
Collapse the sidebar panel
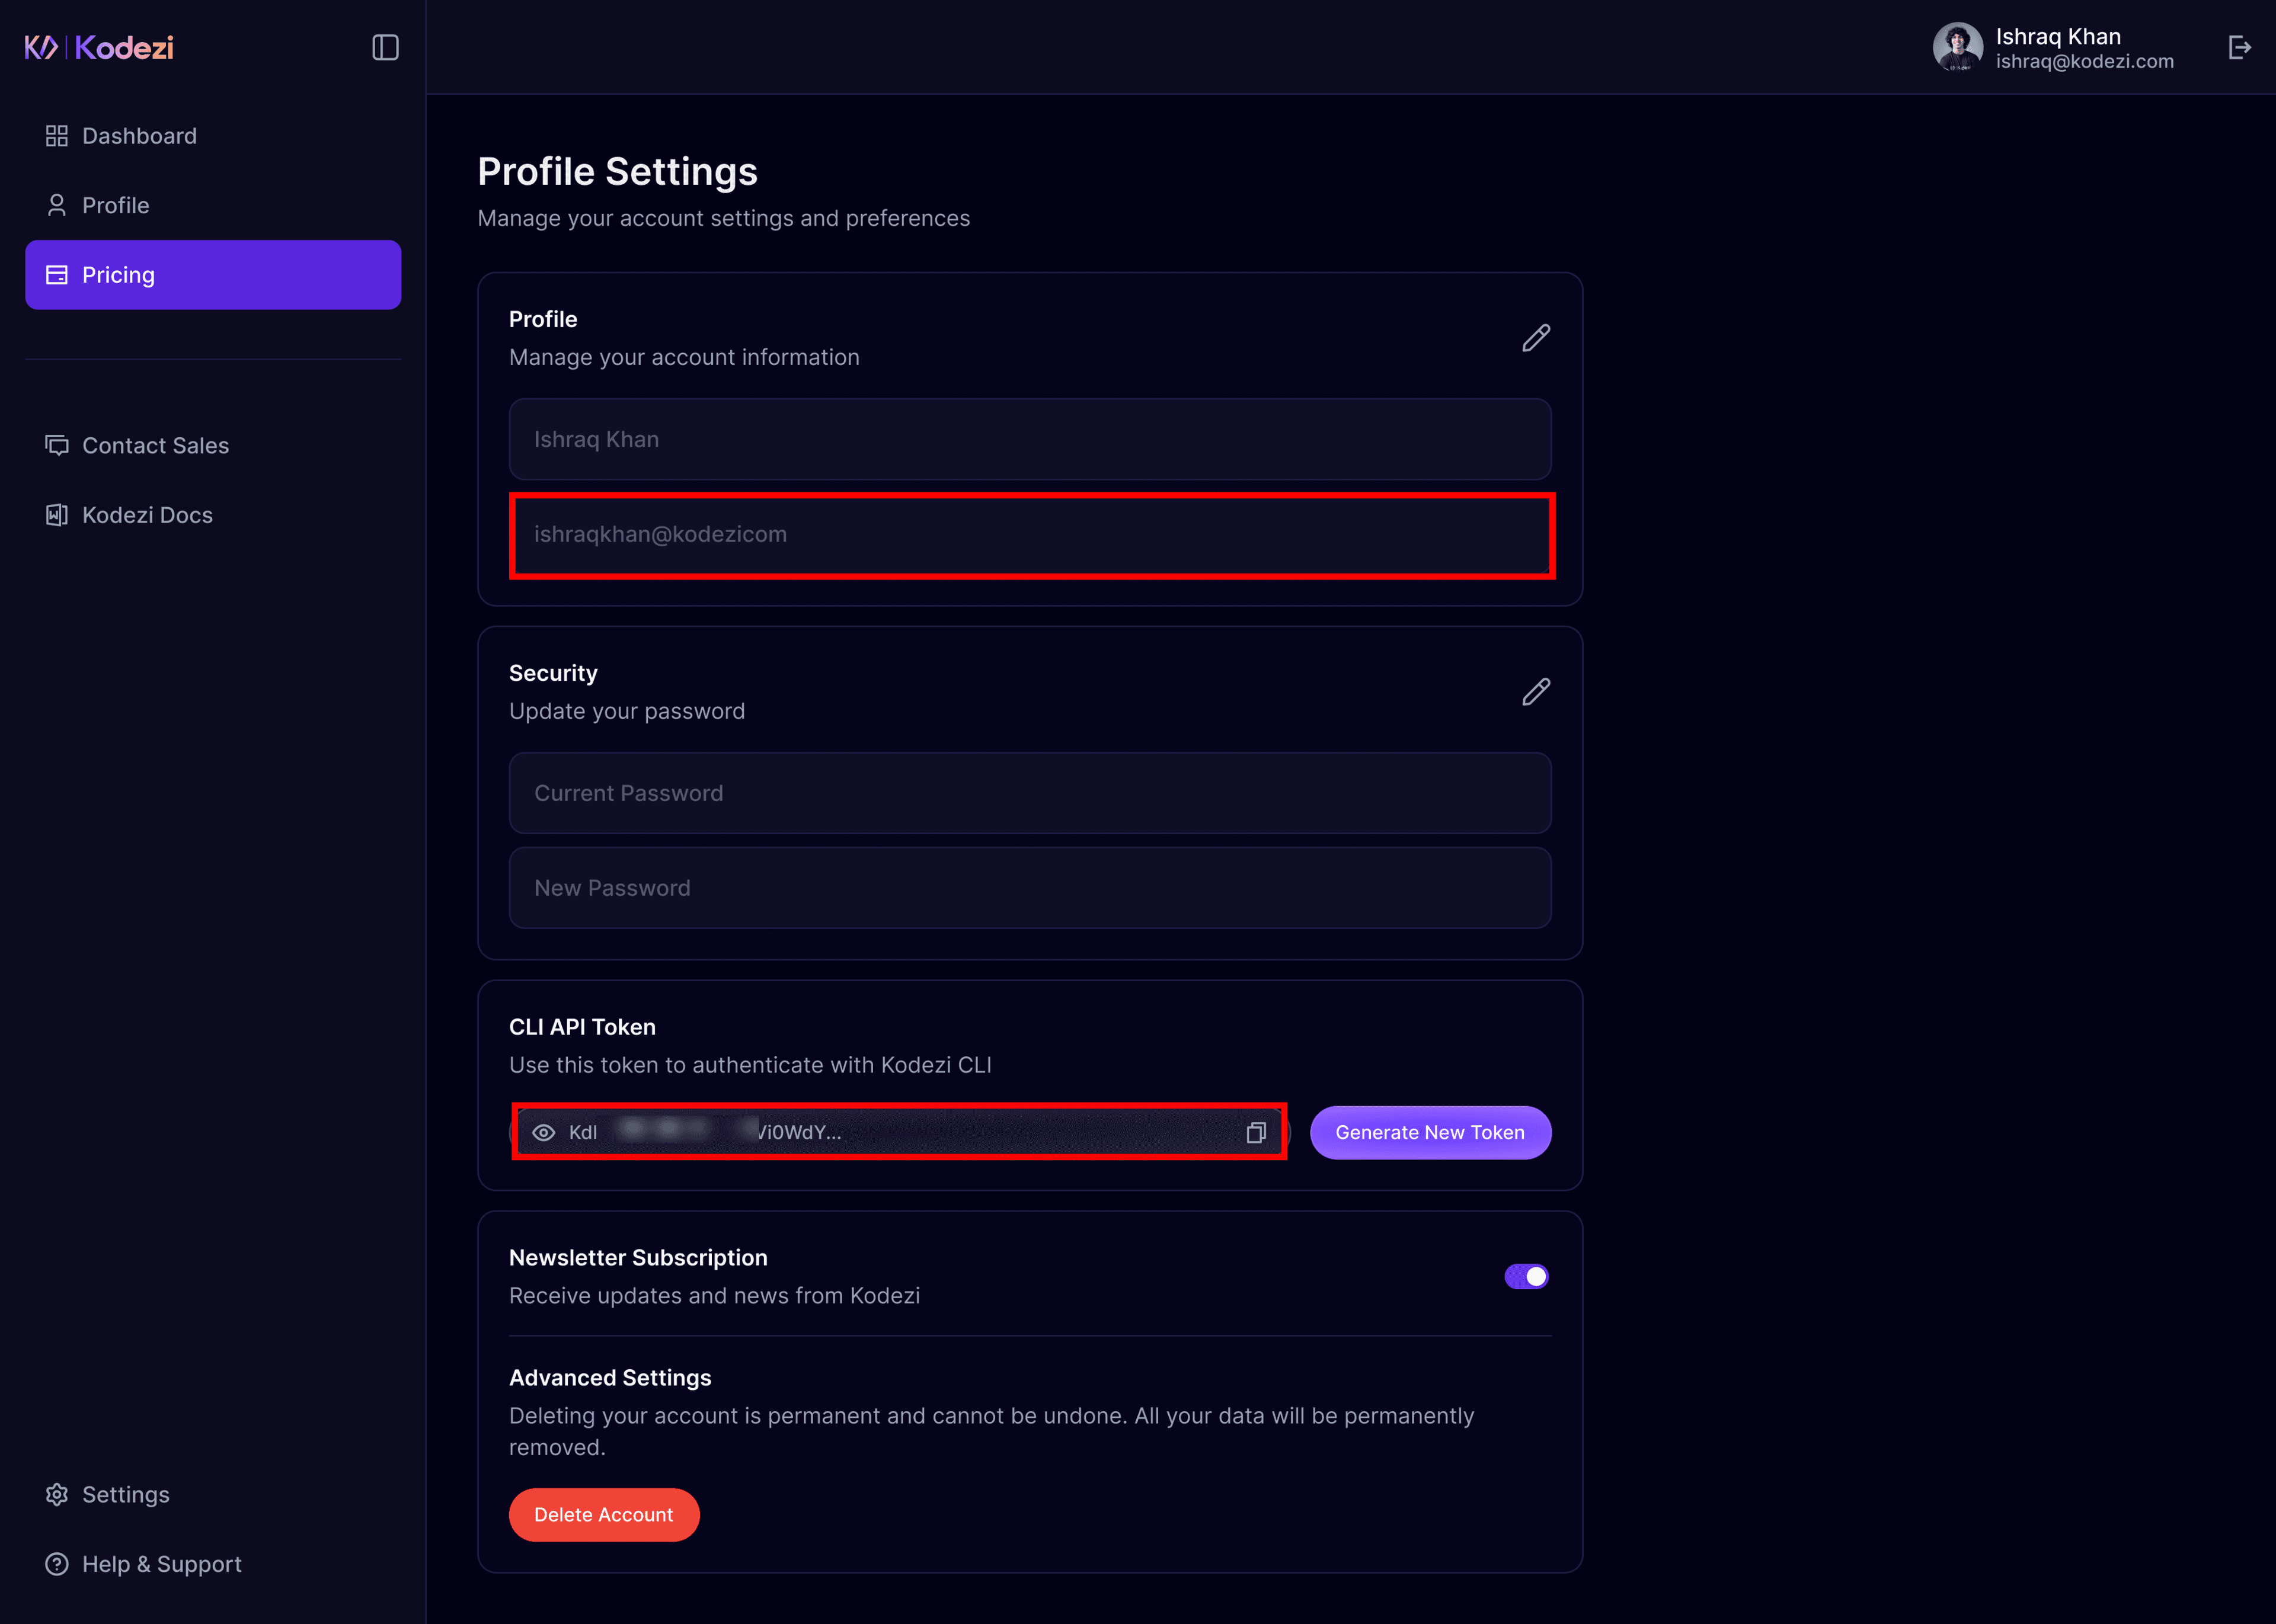pyautogui.click(x=386, y=47)
